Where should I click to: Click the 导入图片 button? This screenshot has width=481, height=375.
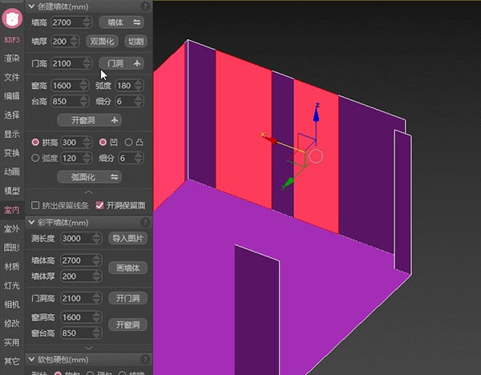click(127, 238)
